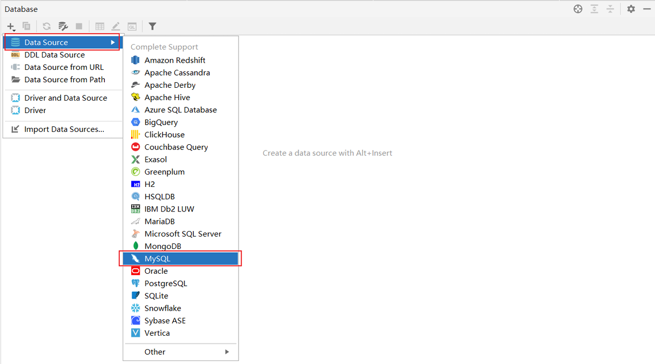Select MariaDB data source
This screenshot has width=655, height=364.
tap(180, 221)
